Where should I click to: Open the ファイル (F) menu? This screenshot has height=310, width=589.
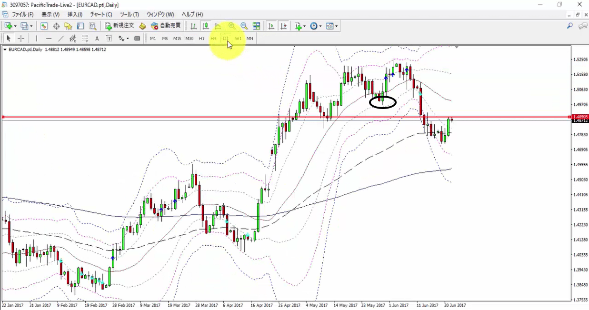[22, 14]
